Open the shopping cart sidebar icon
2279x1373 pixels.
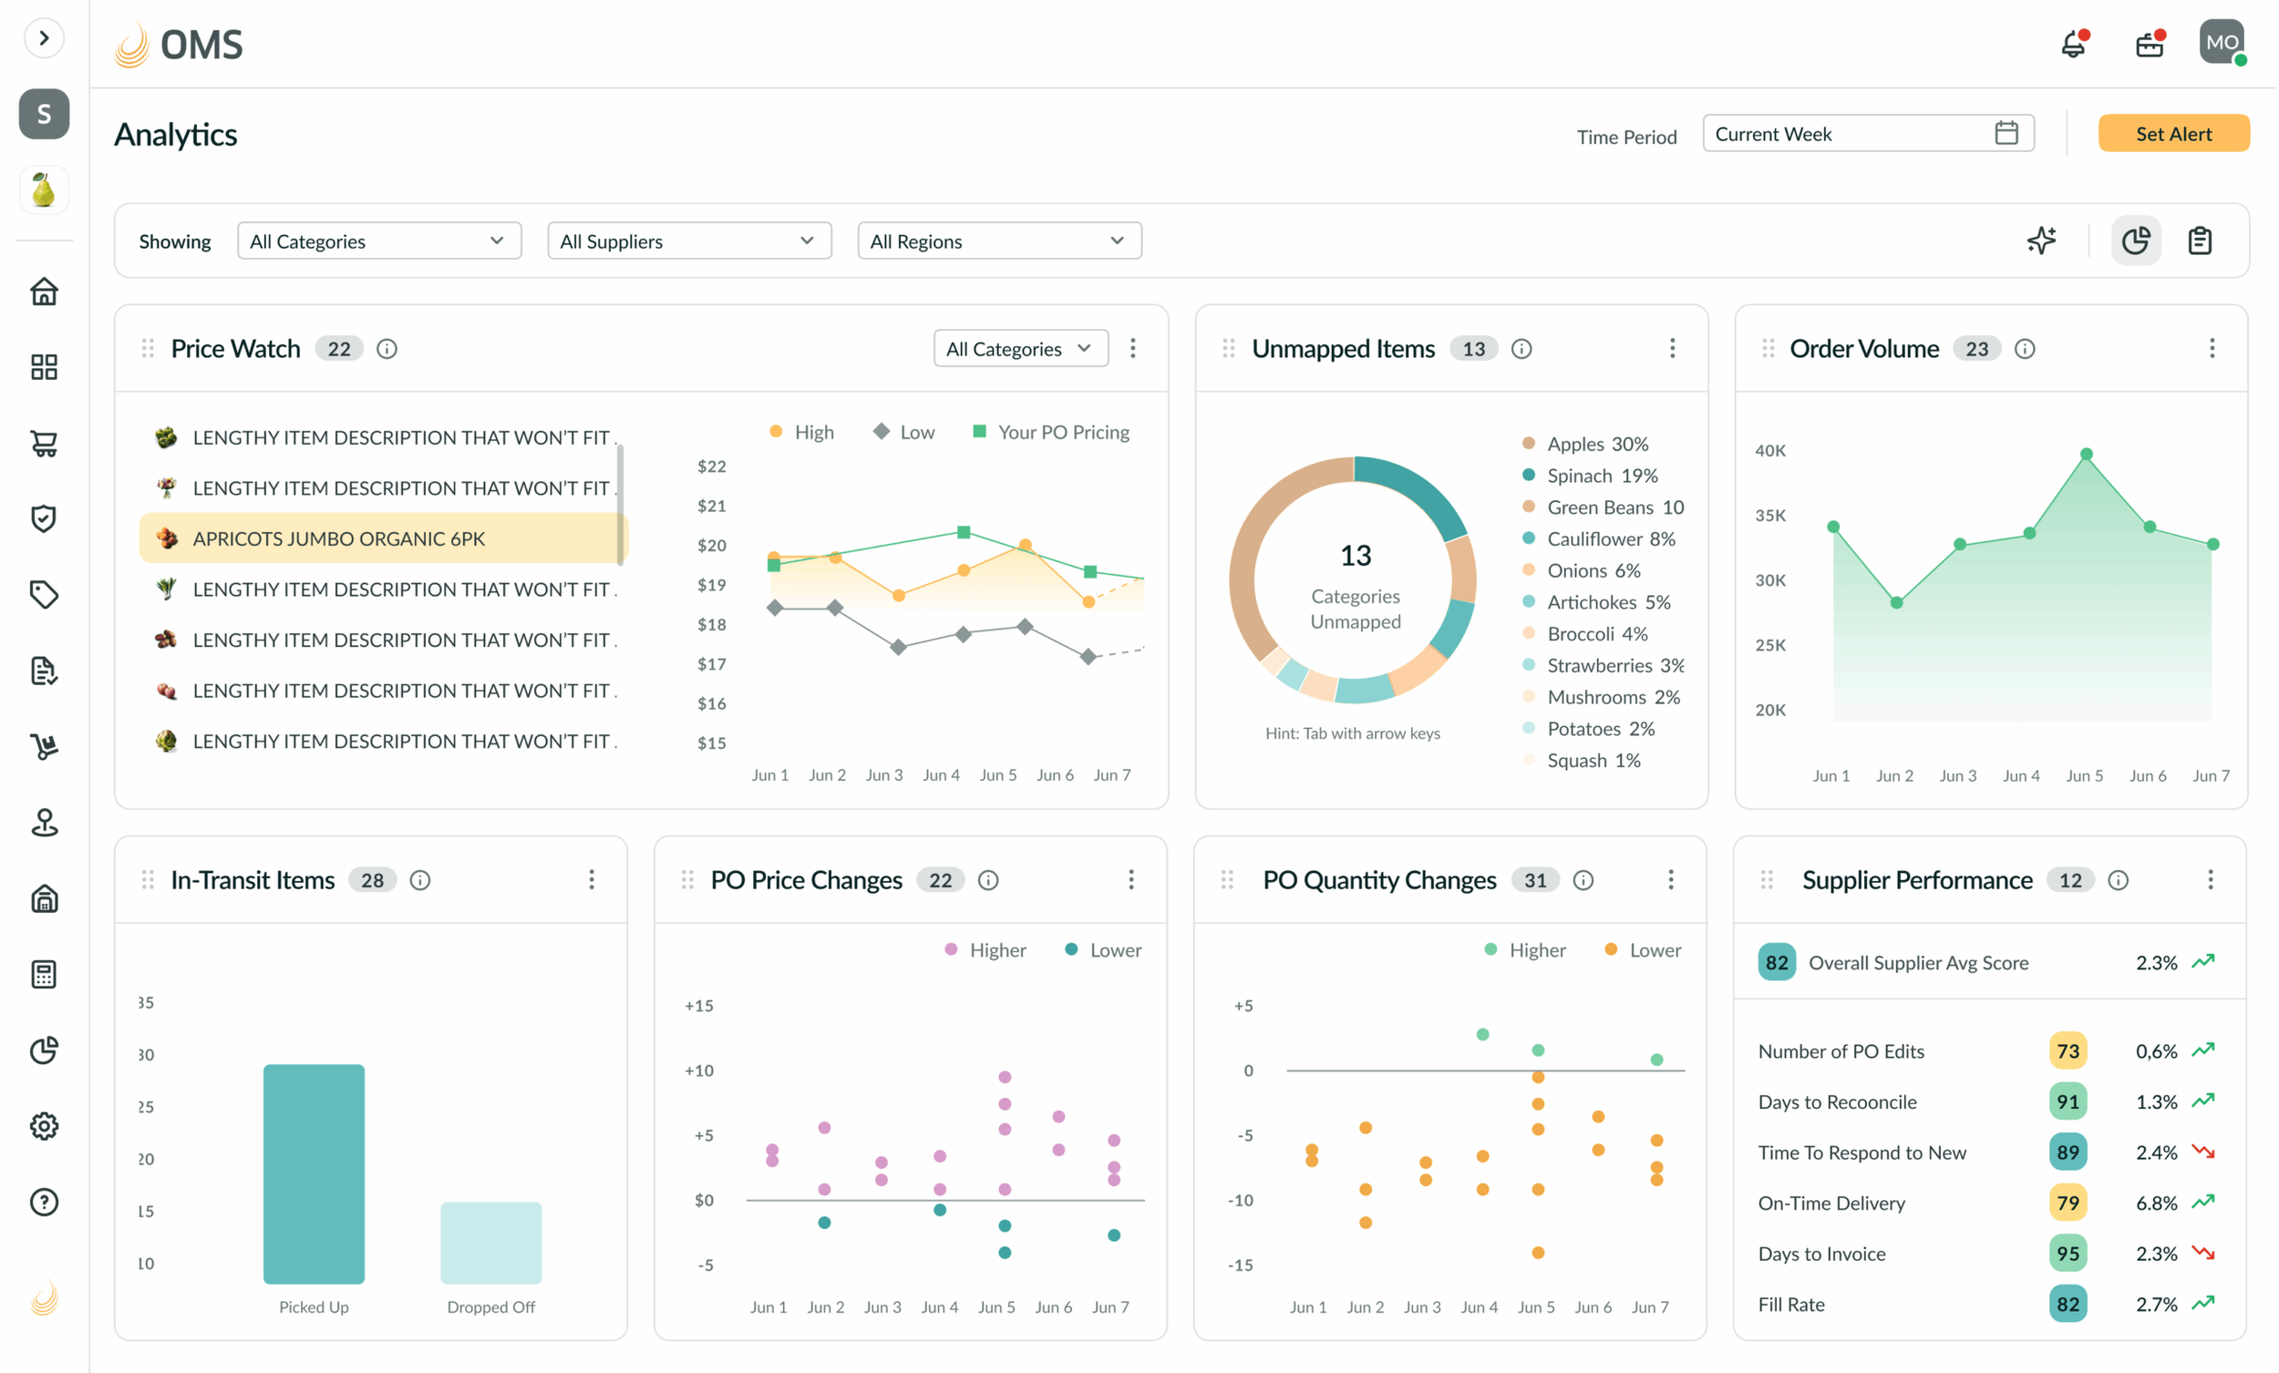pyautogui.click(x=44, y=444)
